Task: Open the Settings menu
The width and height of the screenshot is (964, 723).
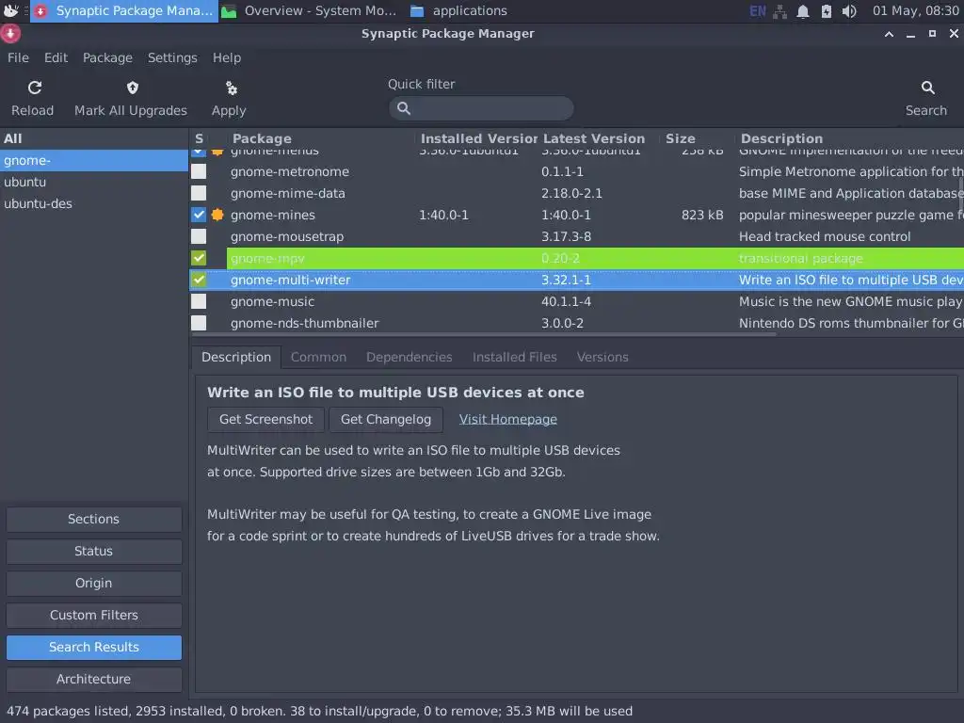Action: point(172,57)
